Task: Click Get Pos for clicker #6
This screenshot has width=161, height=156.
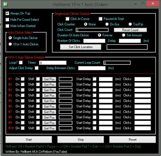Action: tap(49, 106)
